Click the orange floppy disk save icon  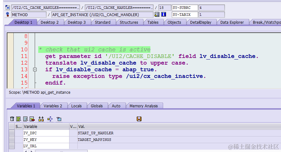(139, 119)
